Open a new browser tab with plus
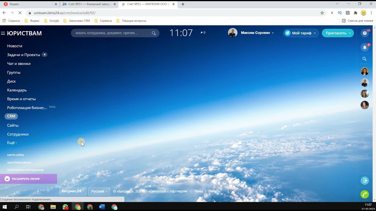 click(183, 4)
